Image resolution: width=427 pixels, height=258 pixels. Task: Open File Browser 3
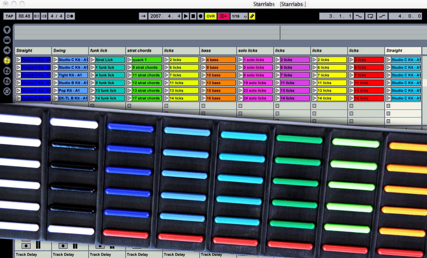(x=7, y=81)
